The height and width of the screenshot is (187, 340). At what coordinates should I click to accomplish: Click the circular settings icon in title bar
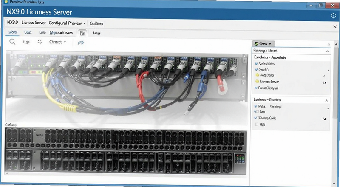(x=333, y=16)
